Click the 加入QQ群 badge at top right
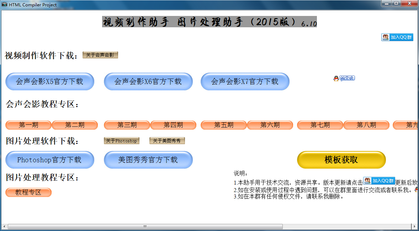This screenshot has height=231, width=419. (397, 37)
